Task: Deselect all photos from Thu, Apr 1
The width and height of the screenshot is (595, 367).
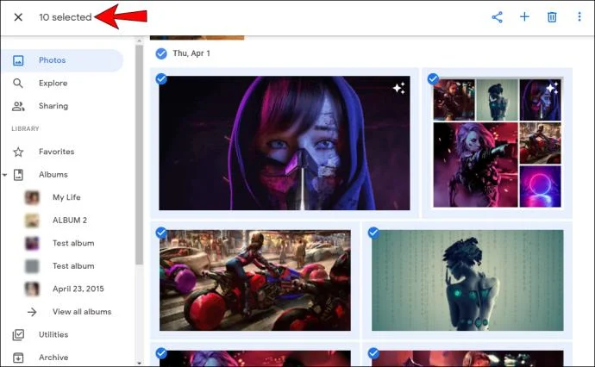Action: (x=161, y=53)
